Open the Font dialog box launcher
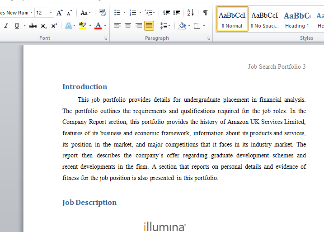The image size is (324, 232). point(106,38)
